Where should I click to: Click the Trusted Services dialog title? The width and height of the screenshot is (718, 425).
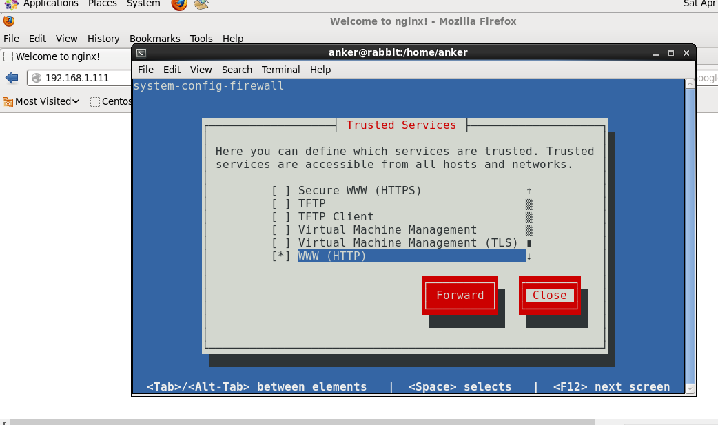(401, 125)
